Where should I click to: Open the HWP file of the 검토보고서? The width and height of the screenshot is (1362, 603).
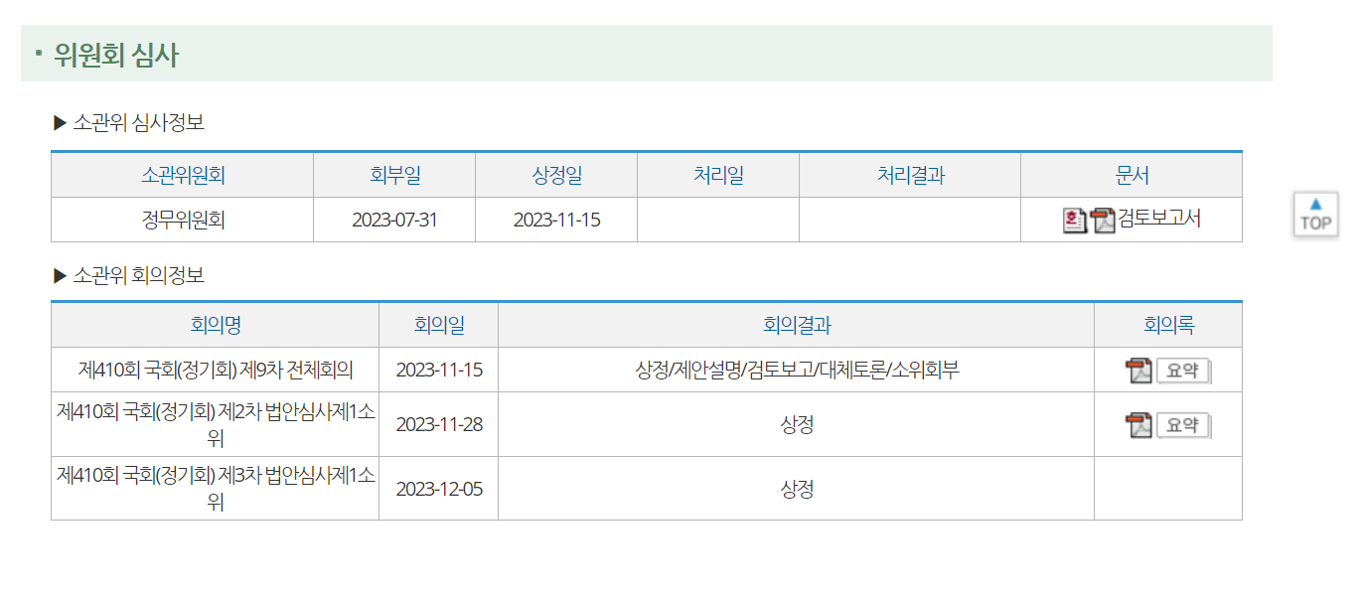coord(1074,220)
